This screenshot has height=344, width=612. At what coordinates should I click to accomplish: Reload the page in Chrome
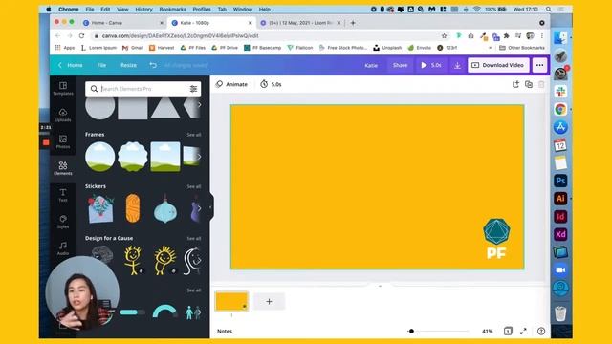[x=81, y=36]
